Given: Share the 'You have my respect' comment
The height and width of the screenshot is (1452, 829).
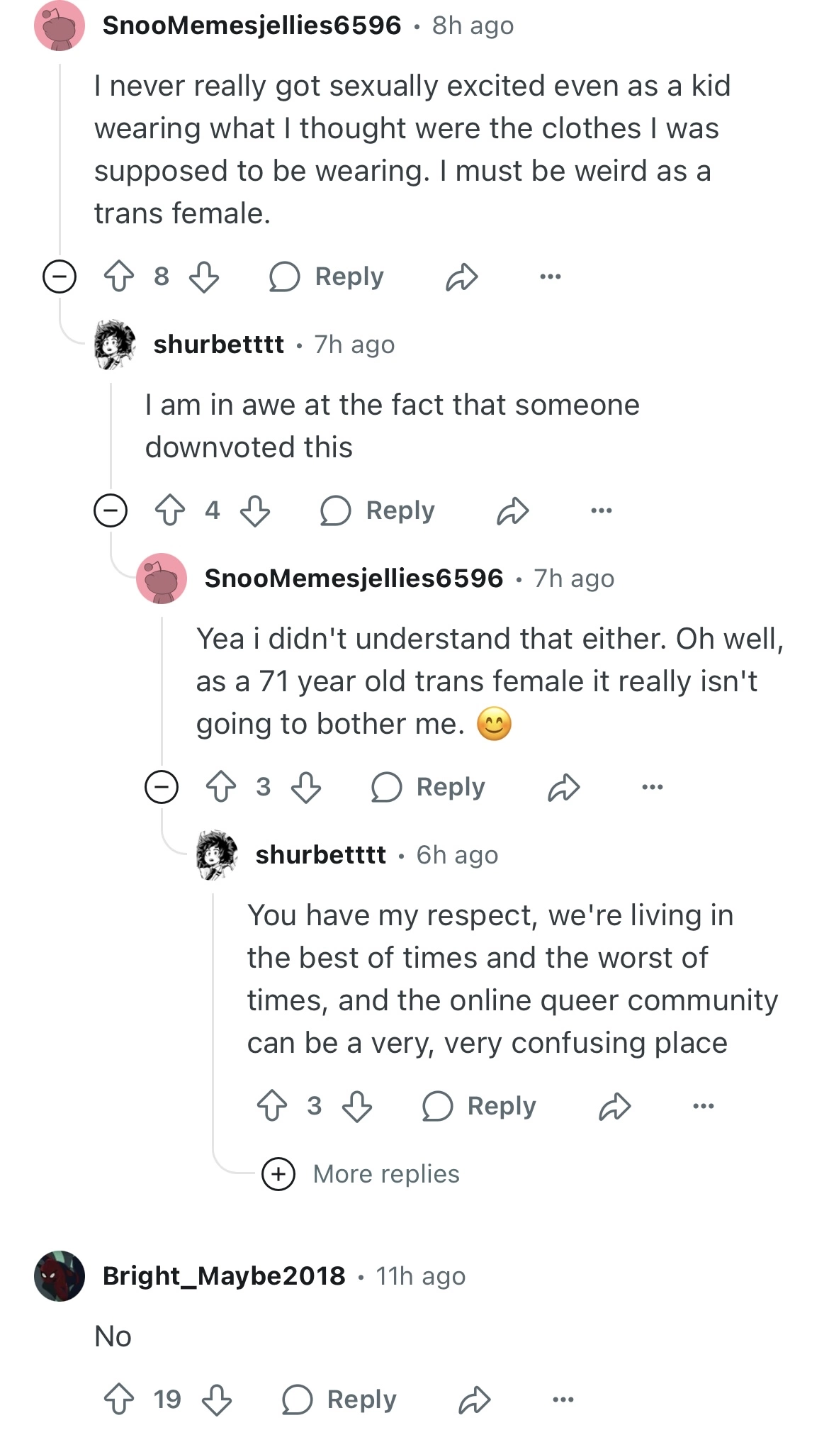Looking at the screenshot, I should point(614,1106).
